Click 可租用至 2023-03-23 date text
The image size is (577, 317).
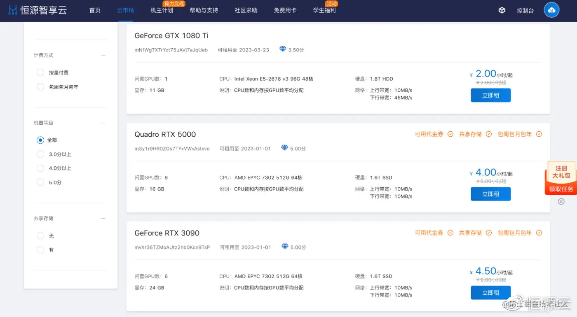pyautogui.click(x=244, y=50)
